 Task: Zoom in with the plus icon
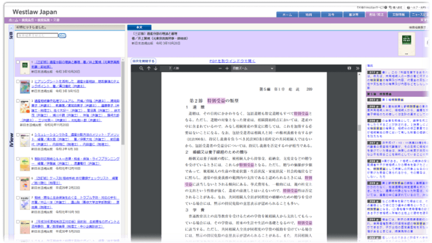pyautogui.click(x=227, y=68)
